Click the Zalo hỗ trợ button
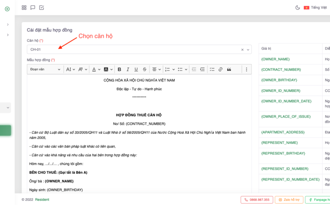The image size is (330, 205). (289, 199)
